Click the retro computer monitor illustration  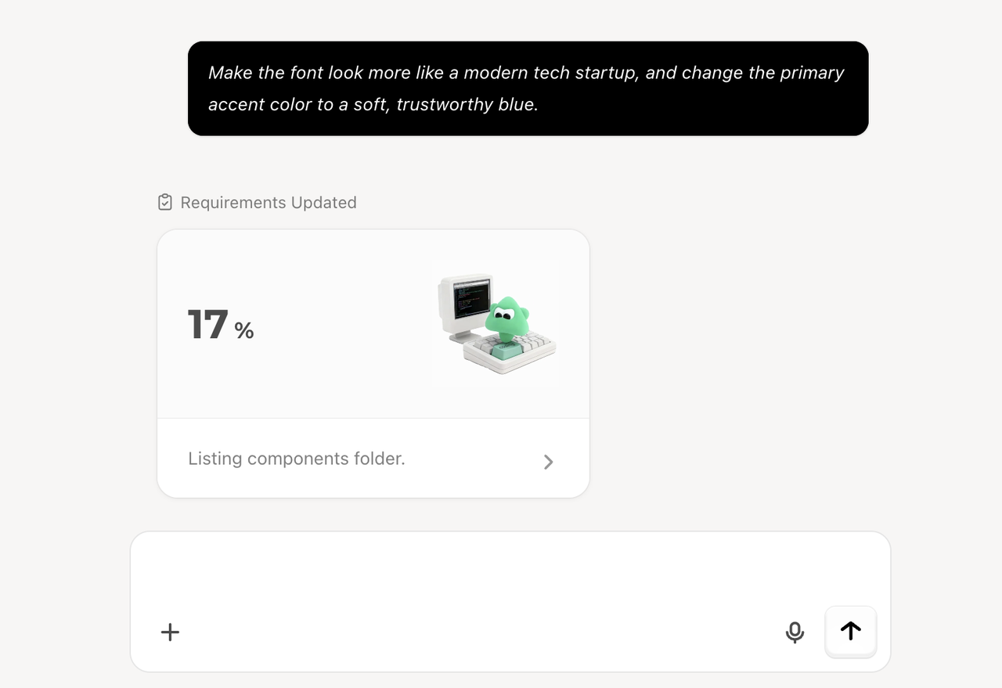tap(465, 301)
